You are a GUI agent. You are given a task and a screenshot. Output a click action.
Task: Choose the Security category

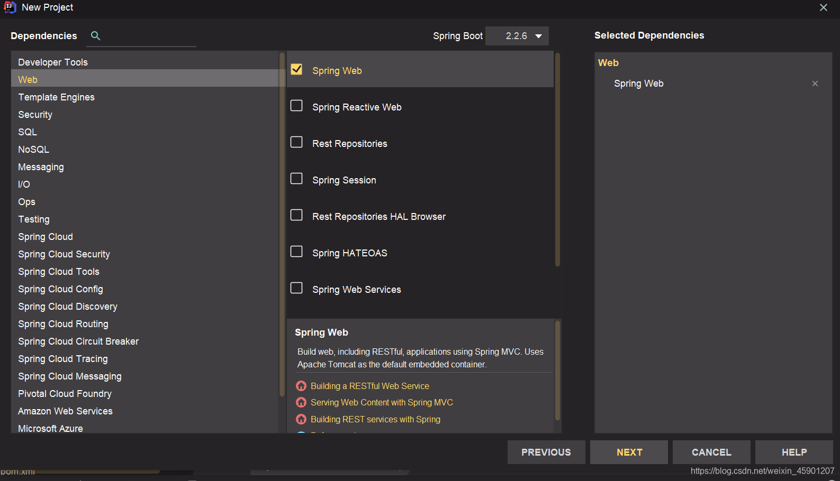click(x=145, y=115)
